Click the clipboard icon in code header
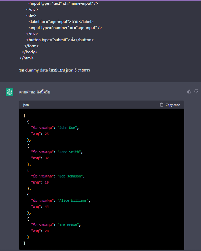 (x=162, y=105)
